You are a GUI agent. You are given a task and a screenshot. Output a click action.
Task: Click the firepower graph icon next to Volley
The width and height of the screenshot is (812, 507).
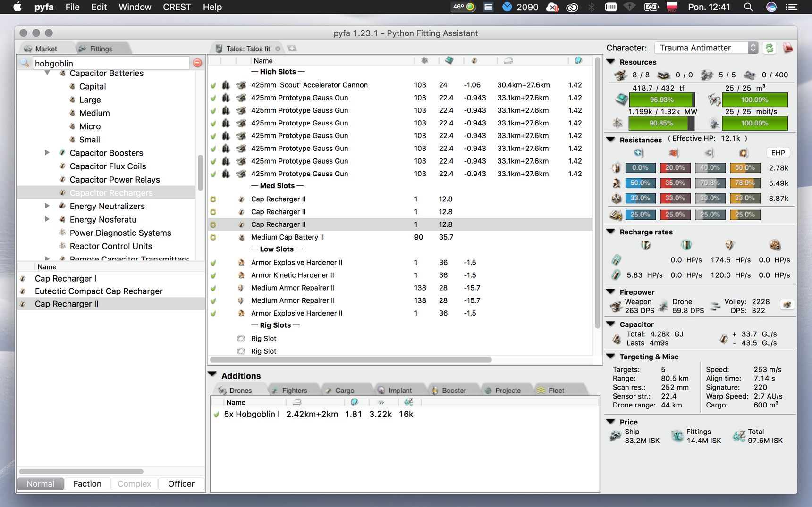coord(787,305)
